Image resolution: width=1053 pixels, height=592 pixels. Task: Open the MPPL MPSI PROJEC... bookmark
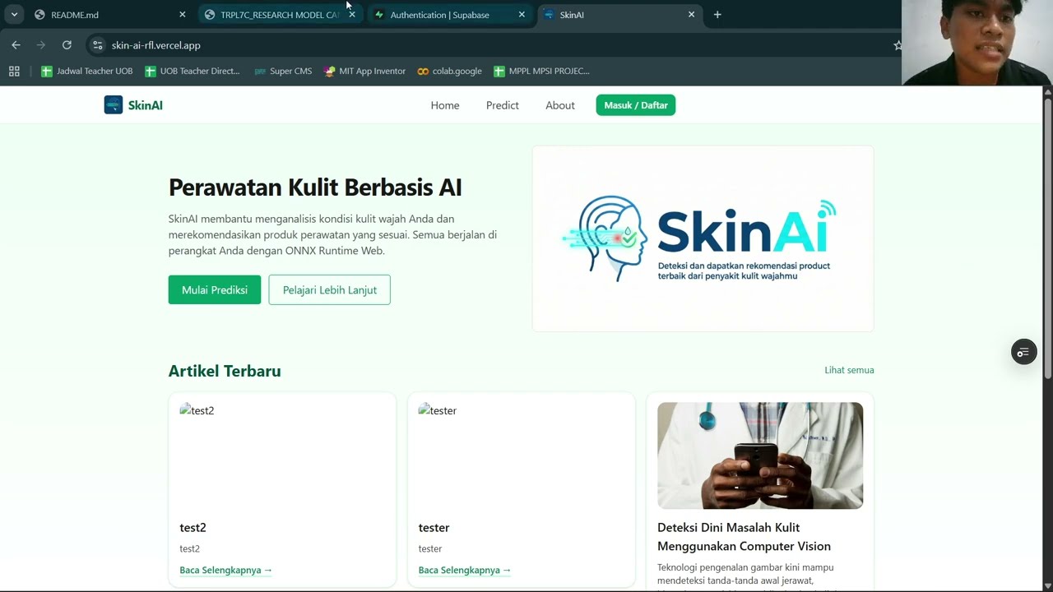click(x=541, y=72)
